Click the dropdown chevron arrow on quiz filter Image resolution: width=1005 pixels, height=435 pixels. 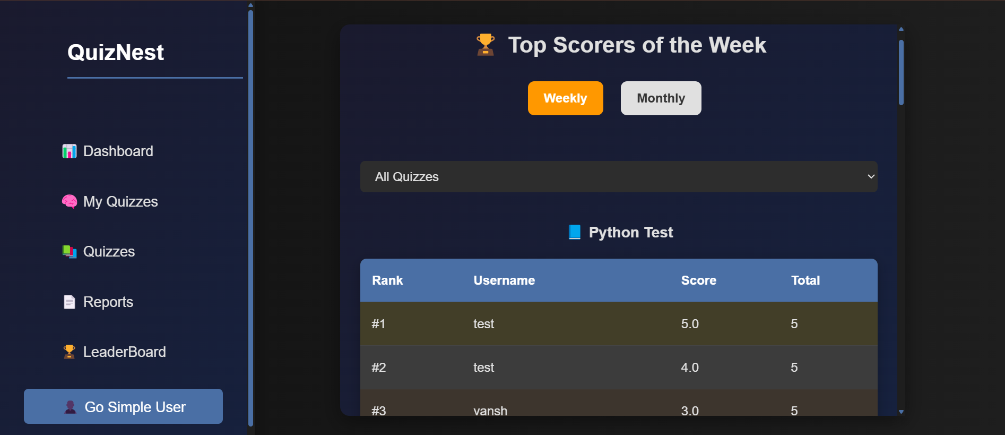click(x=871, y=177)
